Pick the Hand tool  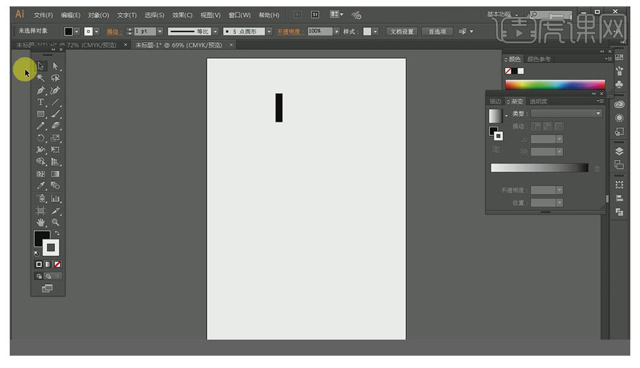(x=41, y=222)
